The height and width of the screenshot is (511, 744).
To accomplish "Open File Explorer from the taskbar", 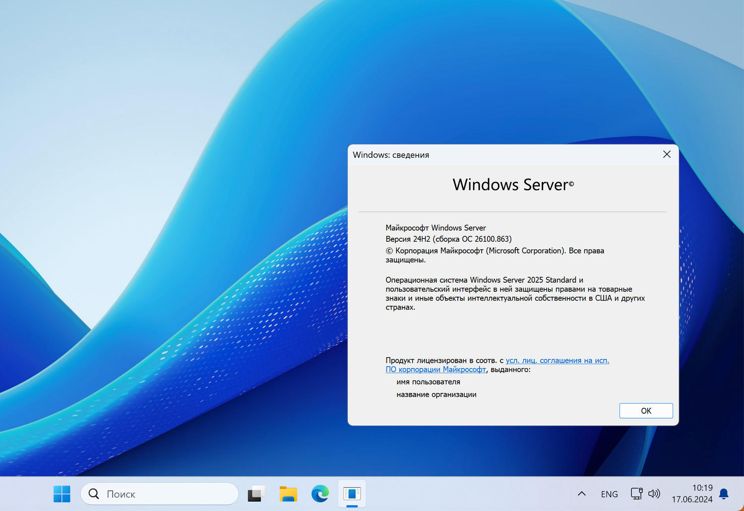I will tap(288, 494).
